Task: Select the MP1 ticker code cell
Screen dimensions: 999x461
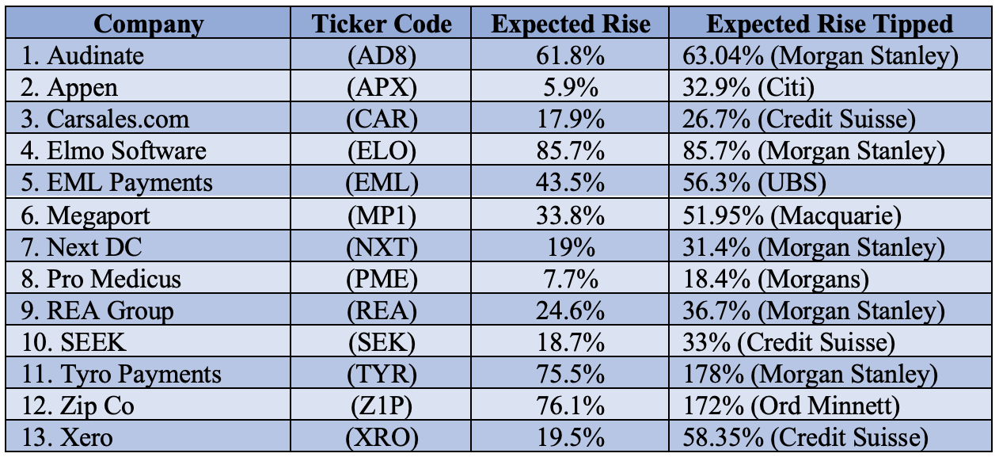Action: point(382,215)
